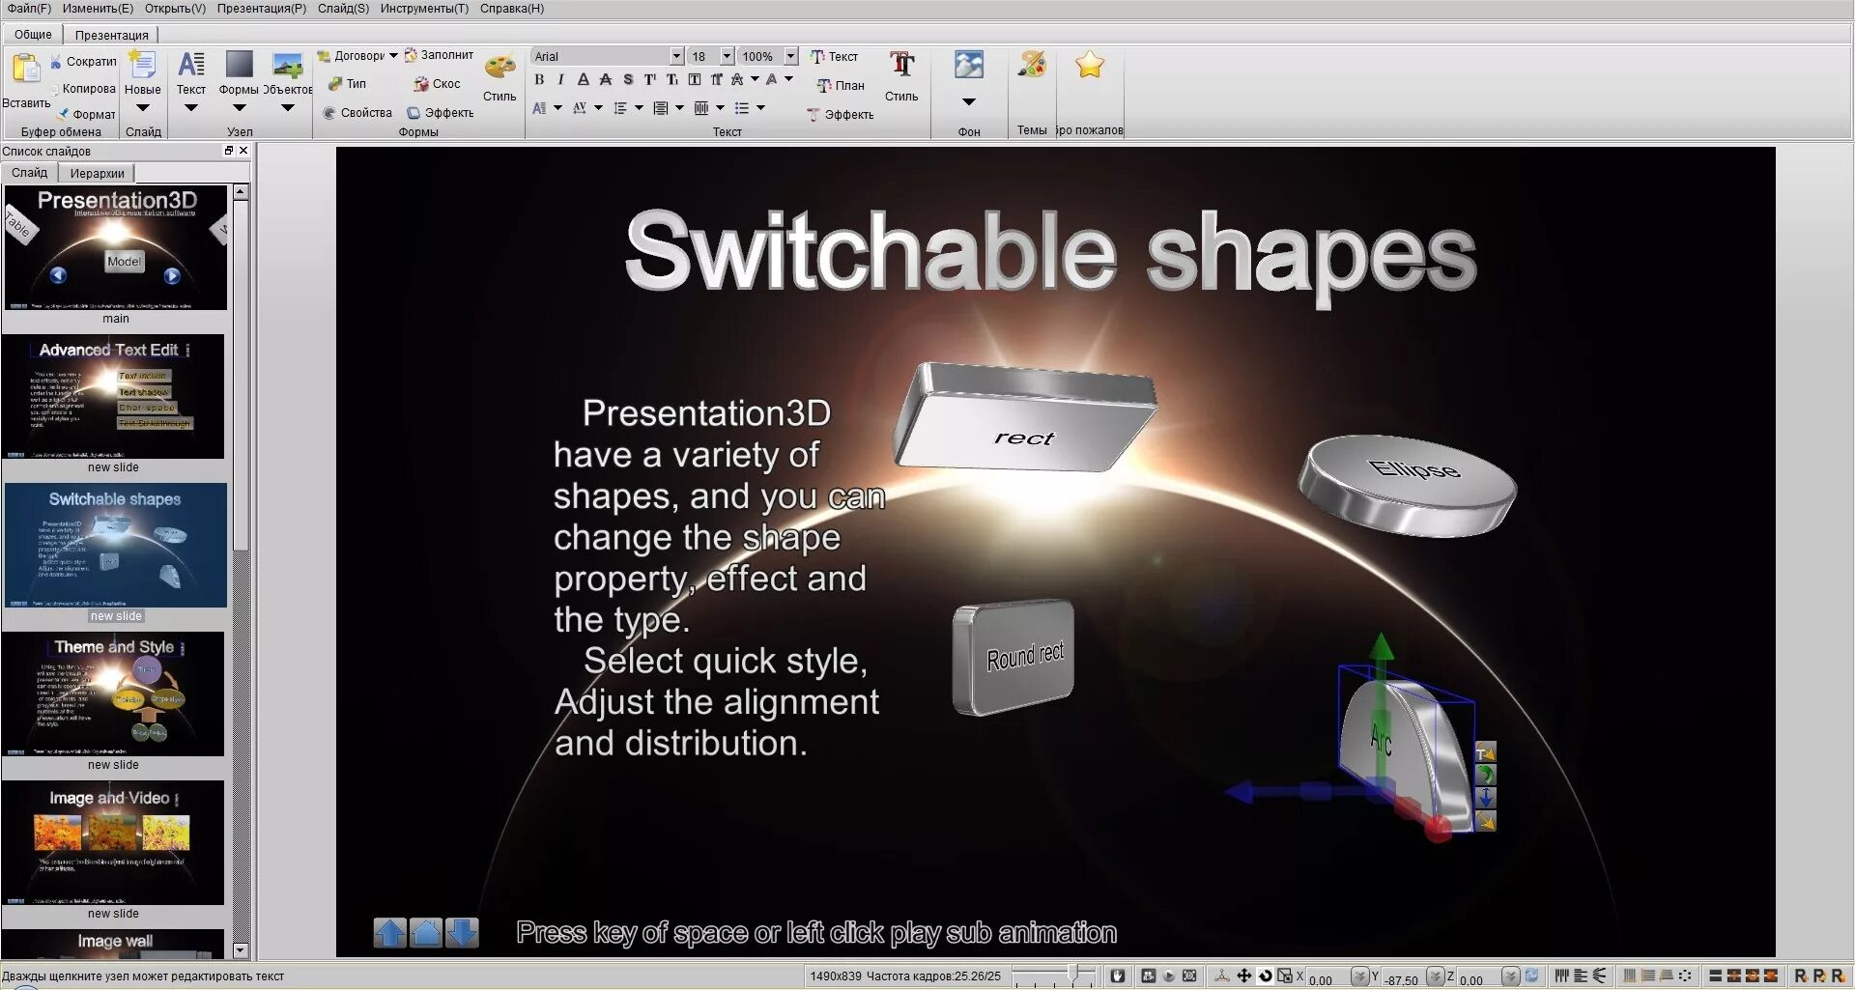1855x990 pixels.
Task: Apply the superscript T icon
Action: point(649,80)
